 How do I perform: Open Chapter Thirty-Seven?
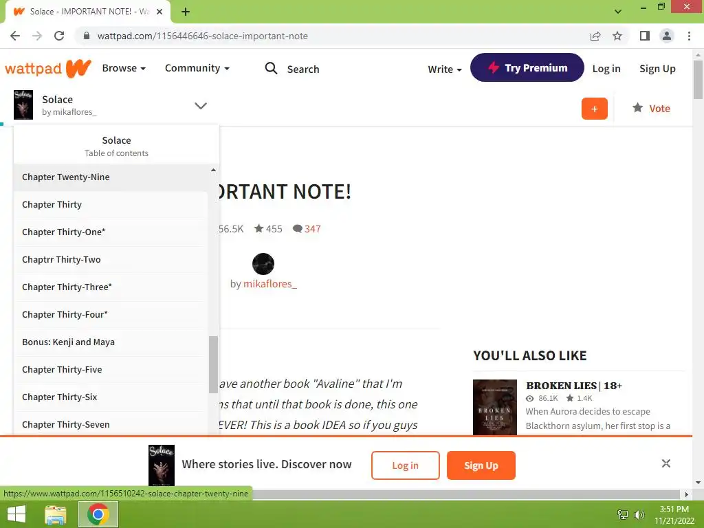(x=111, y=424)
